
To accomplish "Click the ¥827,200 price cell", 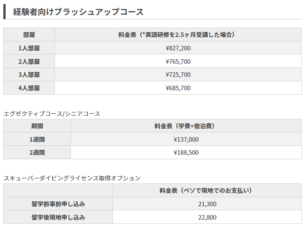I will [178, 48].
